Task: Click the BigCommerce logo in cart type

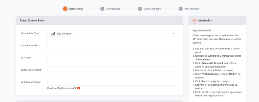Action: [x=53, y=33]
